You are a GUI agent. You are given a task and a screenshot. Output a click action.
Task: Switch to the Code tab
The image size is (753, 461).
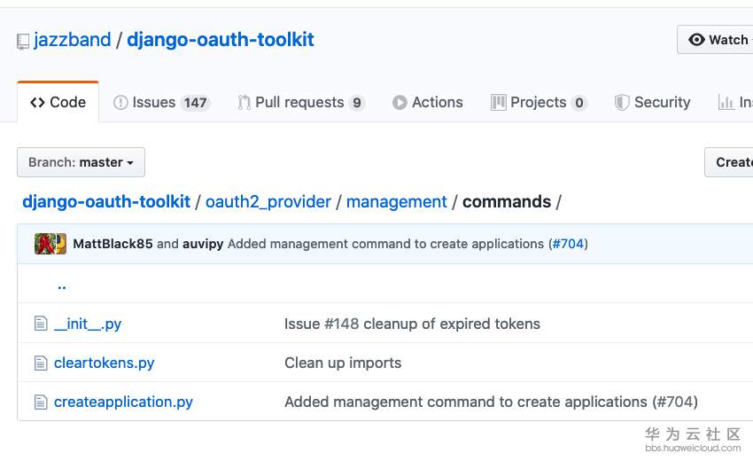pos(58,103)
